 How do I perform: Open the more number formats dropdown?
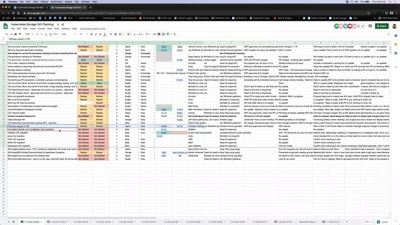(56, 34)
